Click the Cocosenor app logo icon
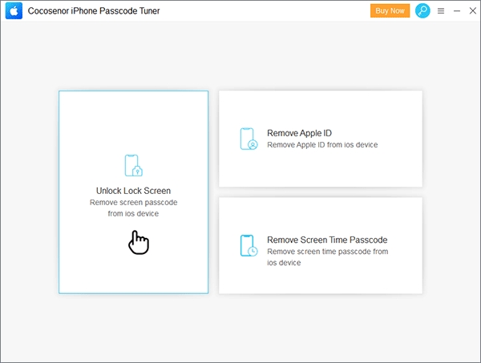 click(14, 10)
